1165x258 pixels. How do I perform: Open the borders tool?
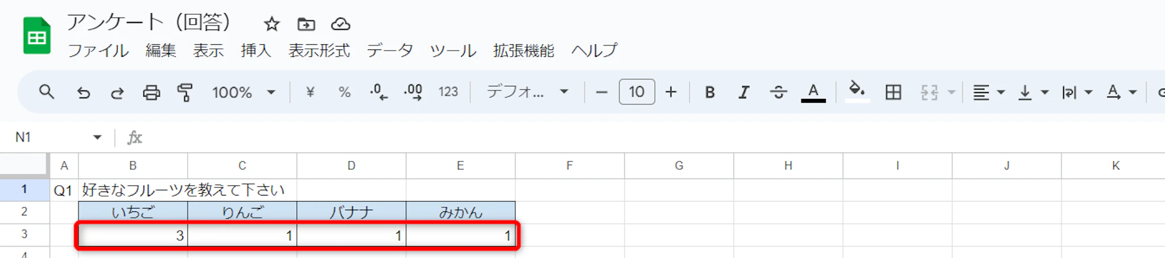[893, 92]
